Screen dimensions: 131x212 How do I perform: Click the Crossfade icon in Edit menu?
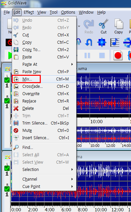tap(16, 86)
